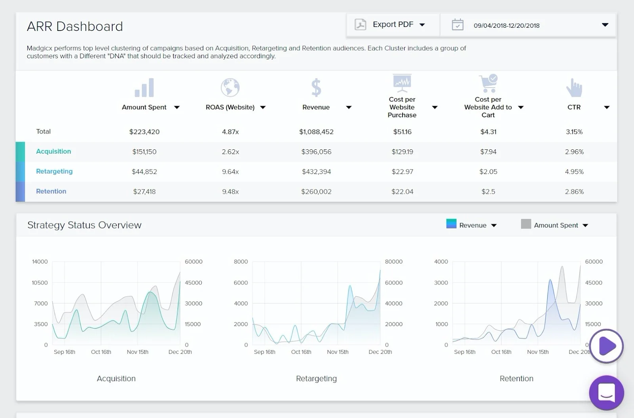Click the Retargeting caption under its chart
This screenshot has width=634, height=418.
316,378
